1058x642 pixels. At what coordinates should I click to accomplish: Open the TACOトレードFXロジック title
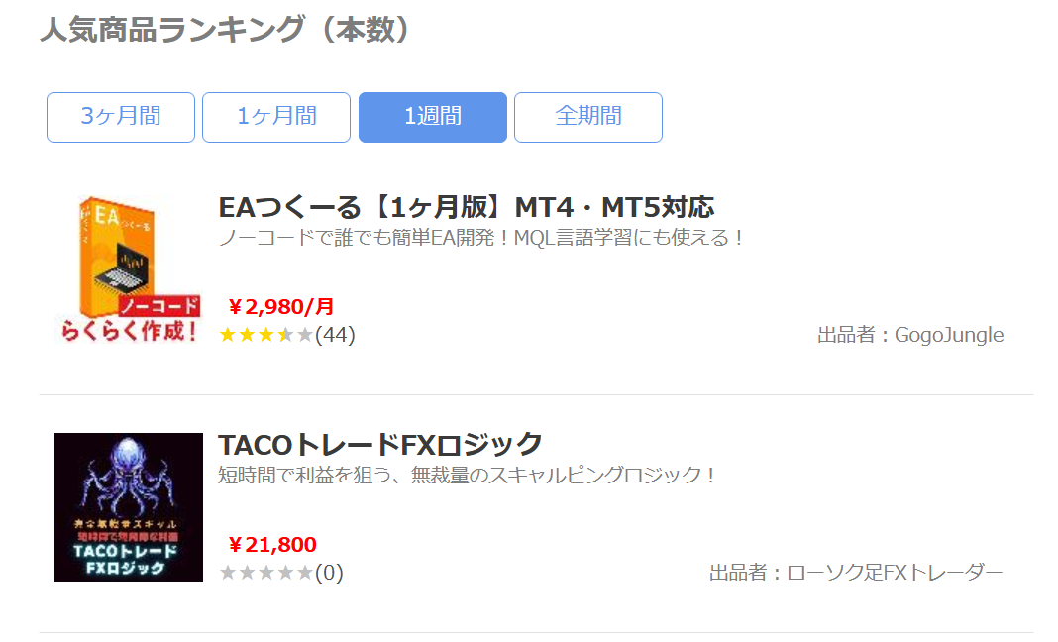coord(380,444)
